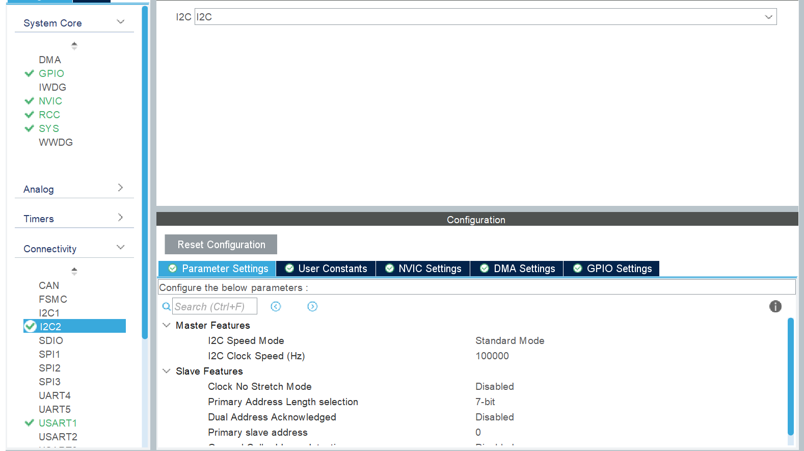Focus the parameter search field
This screenshot has width=804, height=451.
[215, 306]
